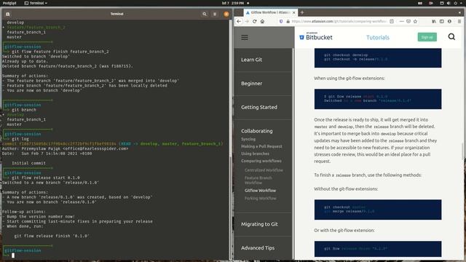The height and width of the screenshot is (262, 466).
Task: Open Firefox account icon
Action: click(449, 21)
